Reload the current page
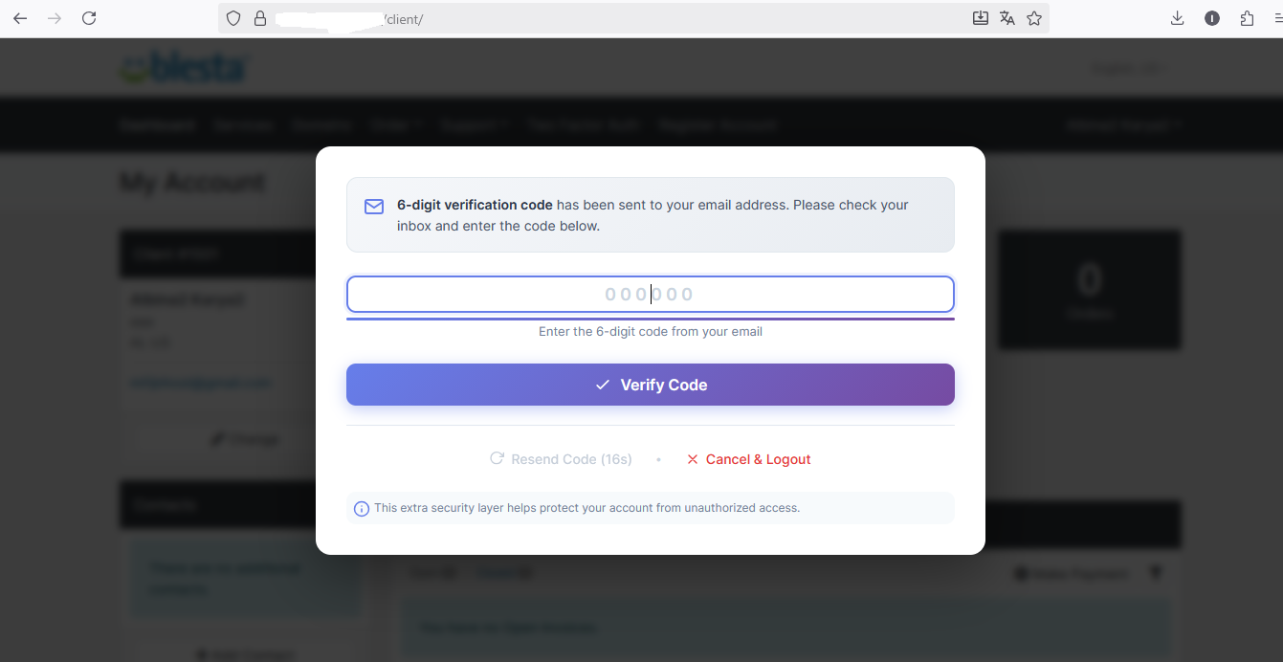The width and height of the screenshot is (1283, 662). click(x=89, y=18)
